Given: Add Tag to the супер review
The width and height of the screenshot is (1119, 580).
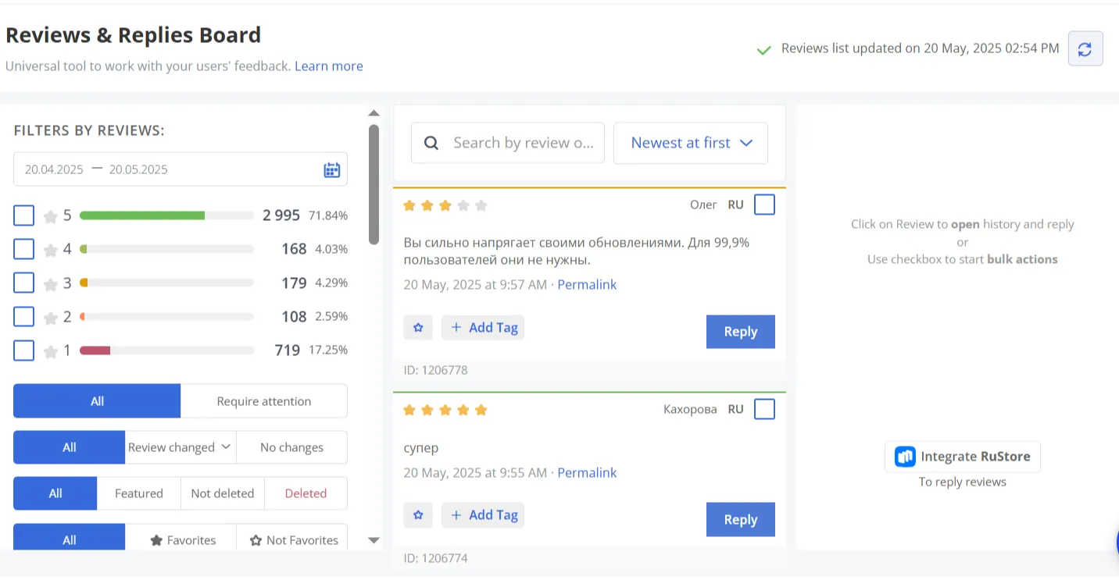Looking at the screenshot, I should (483, 514).
